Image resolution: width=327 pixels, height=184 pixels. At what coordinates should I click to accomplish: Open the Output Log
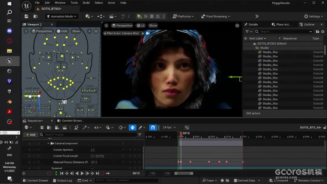pyautogui.click(x=62, y=180)
